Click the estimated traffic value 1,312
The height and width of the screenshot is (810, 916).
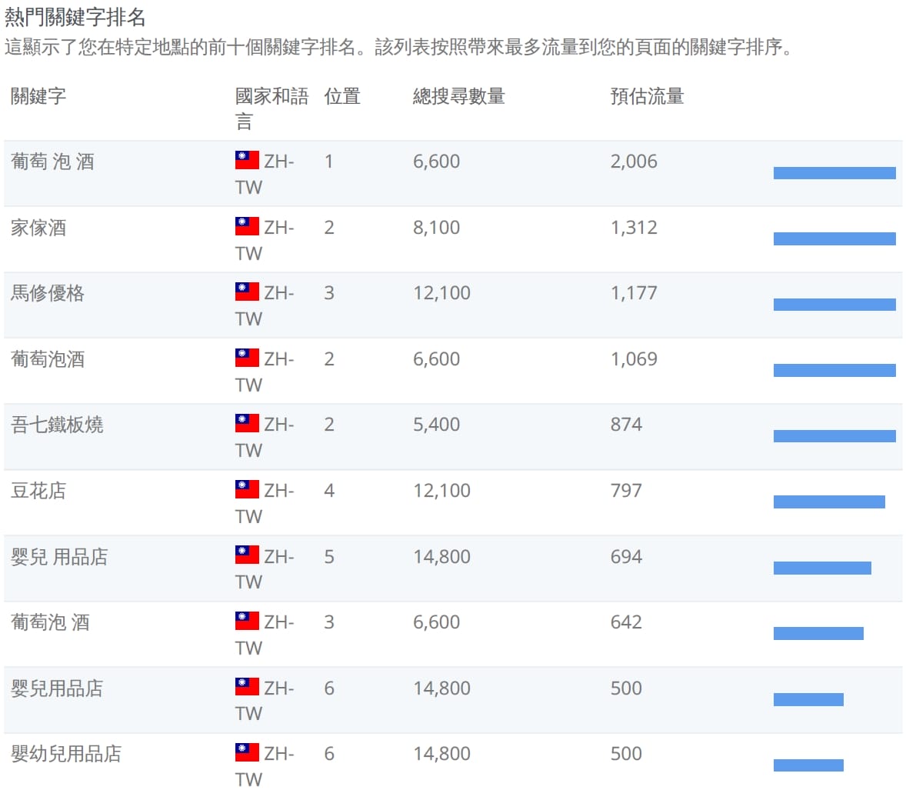(634, 228)
